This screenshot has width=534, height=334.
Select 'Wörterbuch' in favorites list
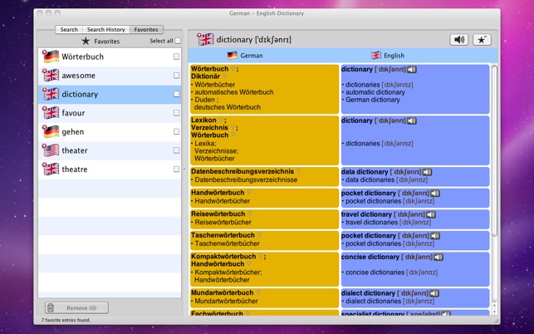coord(110,56)
